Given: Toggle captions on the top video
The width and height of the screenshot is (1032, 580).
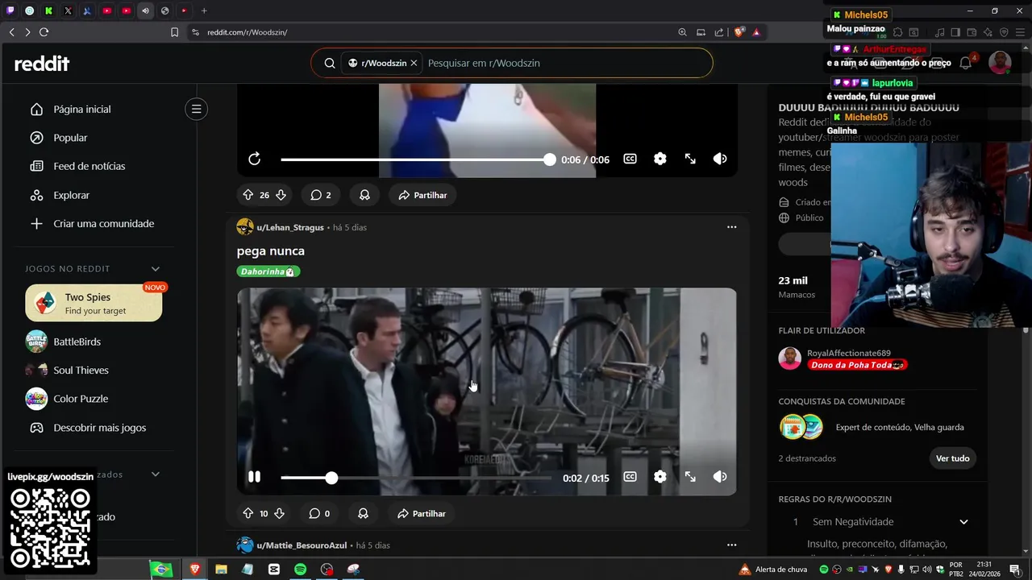Looking at the screenshot, I should (x=630, y=159).
